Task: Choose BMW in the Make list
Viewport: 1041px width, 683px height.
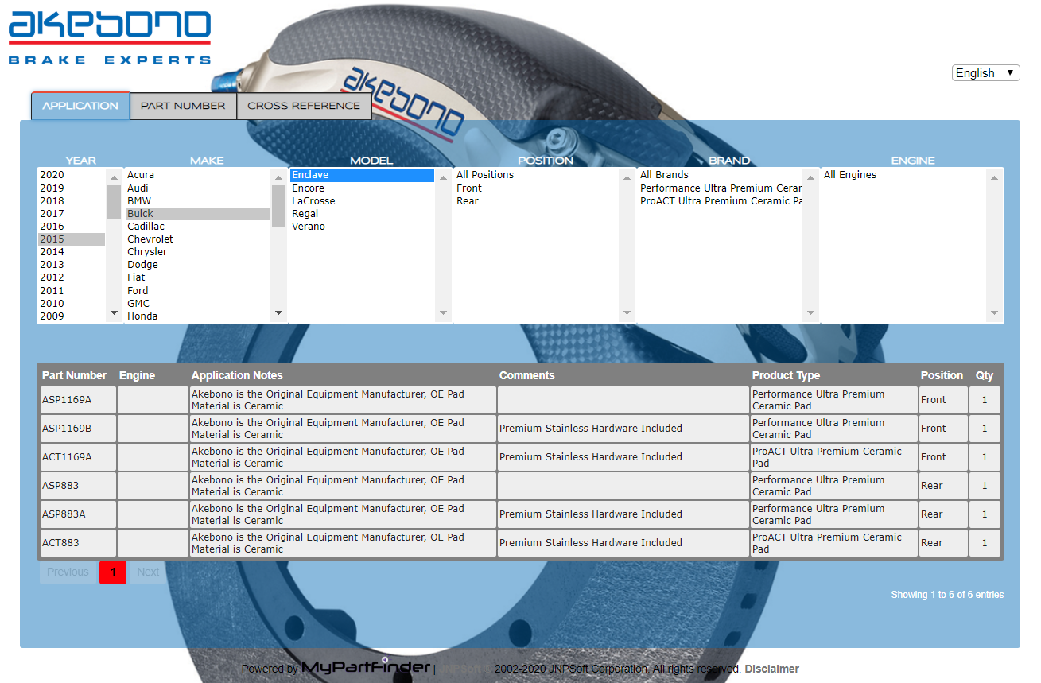Action: (x=197, y=201)
